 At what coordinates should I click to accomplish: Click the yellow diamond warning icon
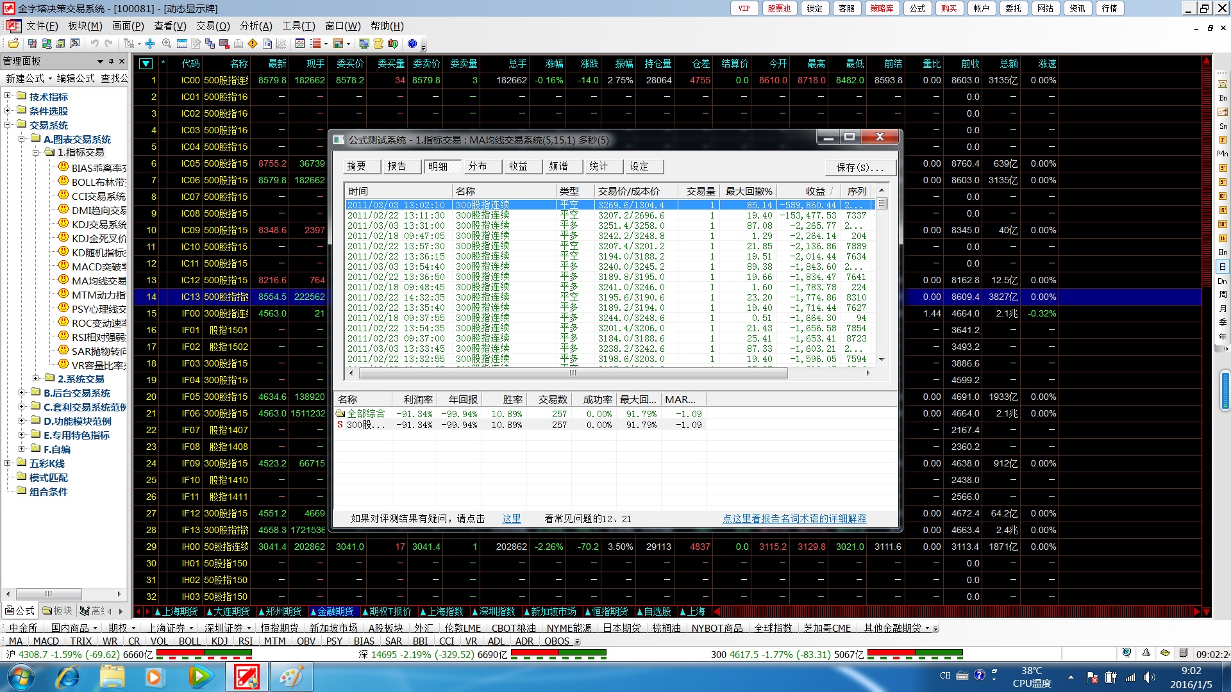click(x=253, y=44)
